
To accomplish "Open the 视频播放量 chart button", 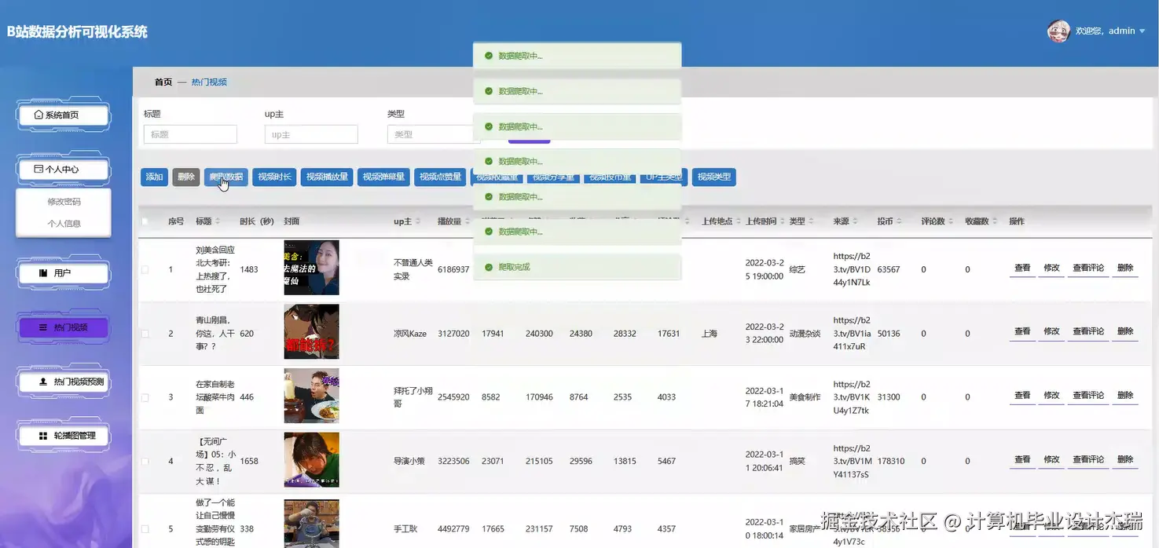I will [x=327, y=177].
